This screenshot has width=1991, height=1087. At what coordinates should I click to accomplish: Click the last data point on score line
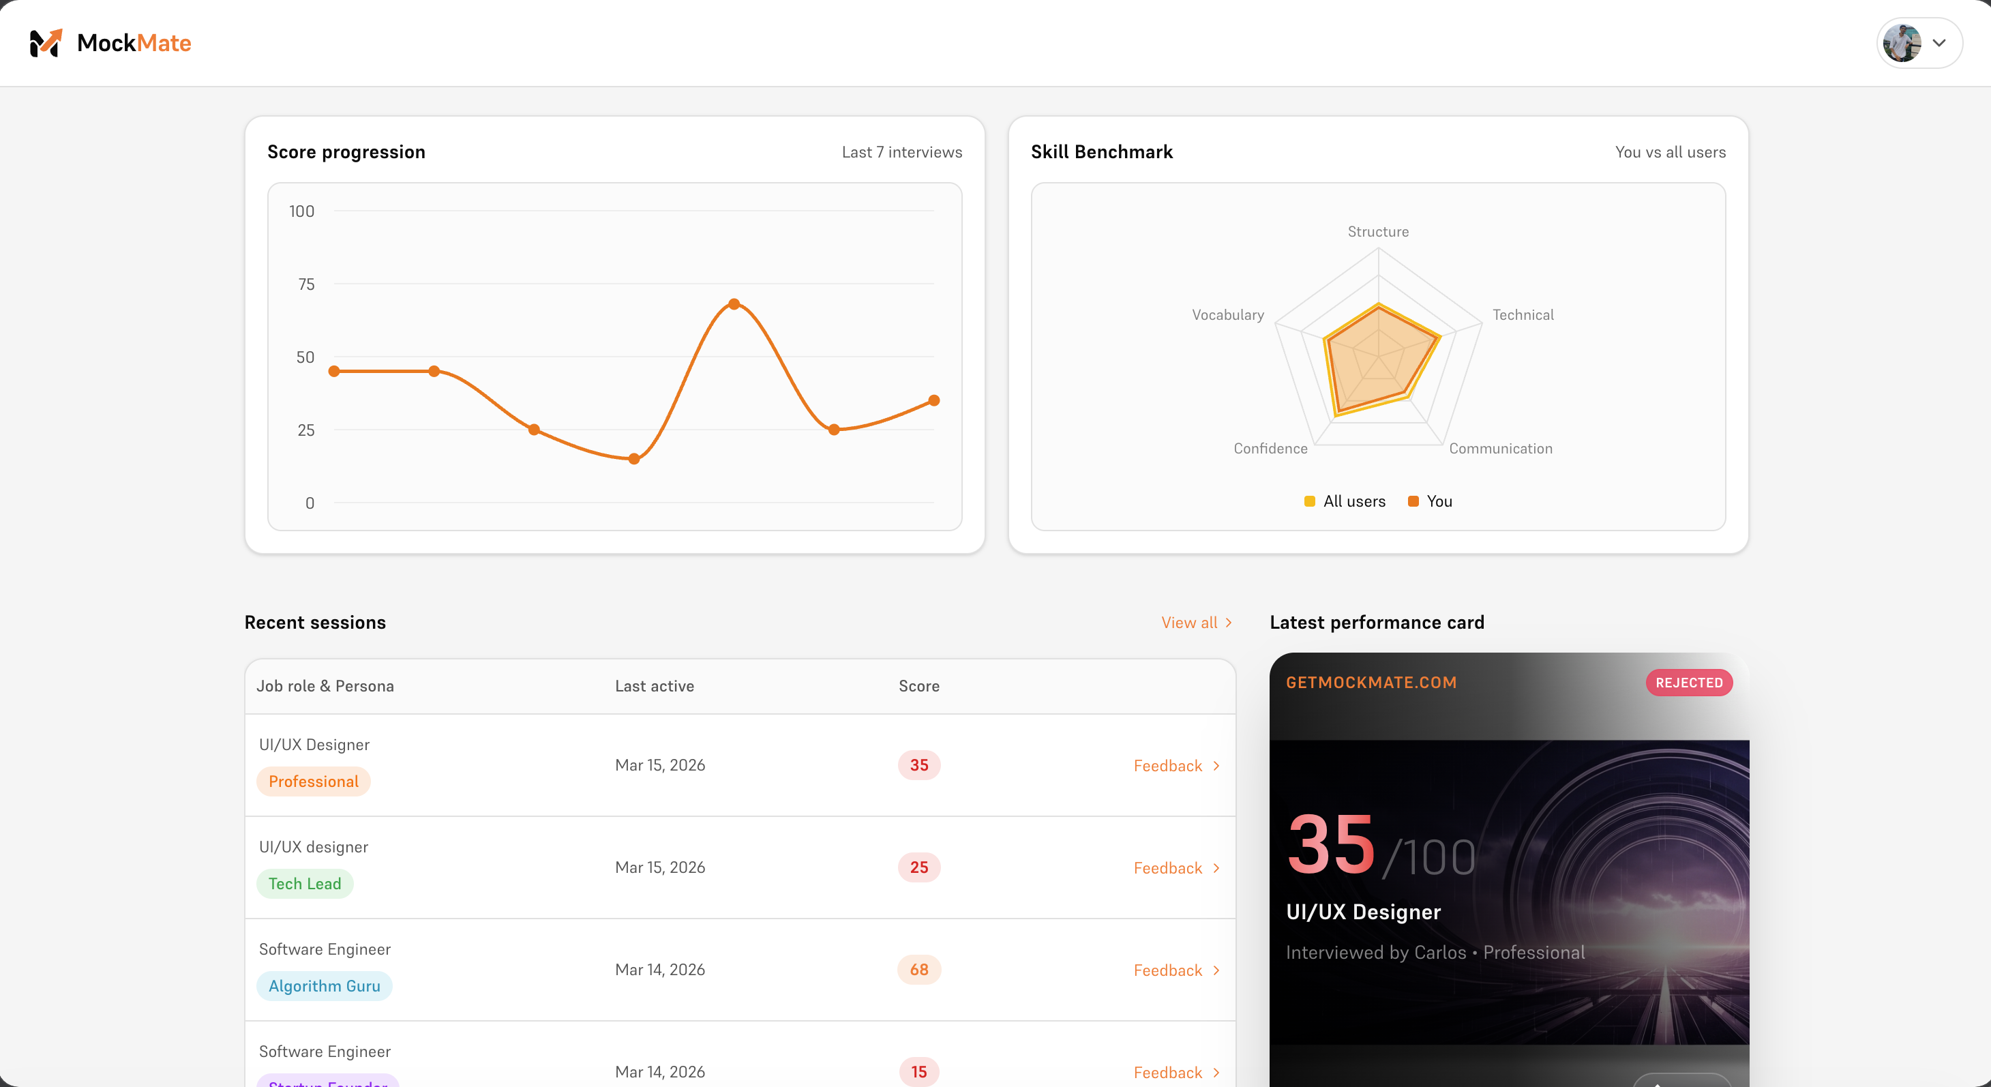click(933, 400)
